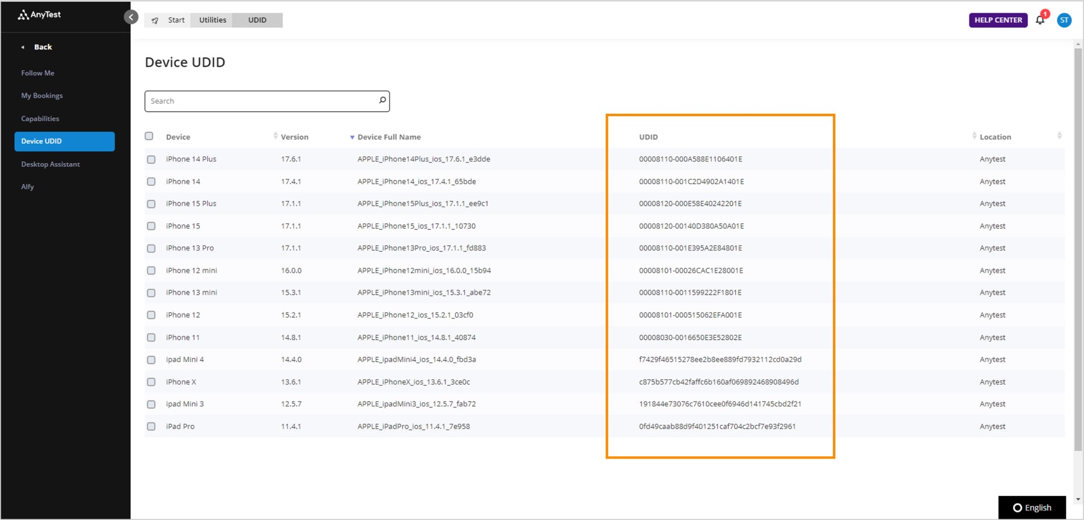Click the search magnifier icon

382,101
